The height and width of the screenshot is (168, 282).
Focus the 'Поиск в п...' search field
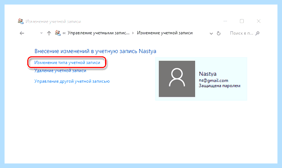(x=242, y=33)
